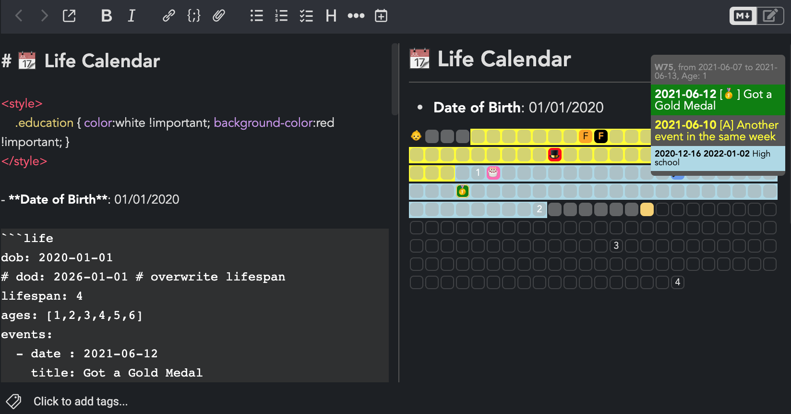
Task: Insert a hyperlink
Action: (x=168, y=16)
